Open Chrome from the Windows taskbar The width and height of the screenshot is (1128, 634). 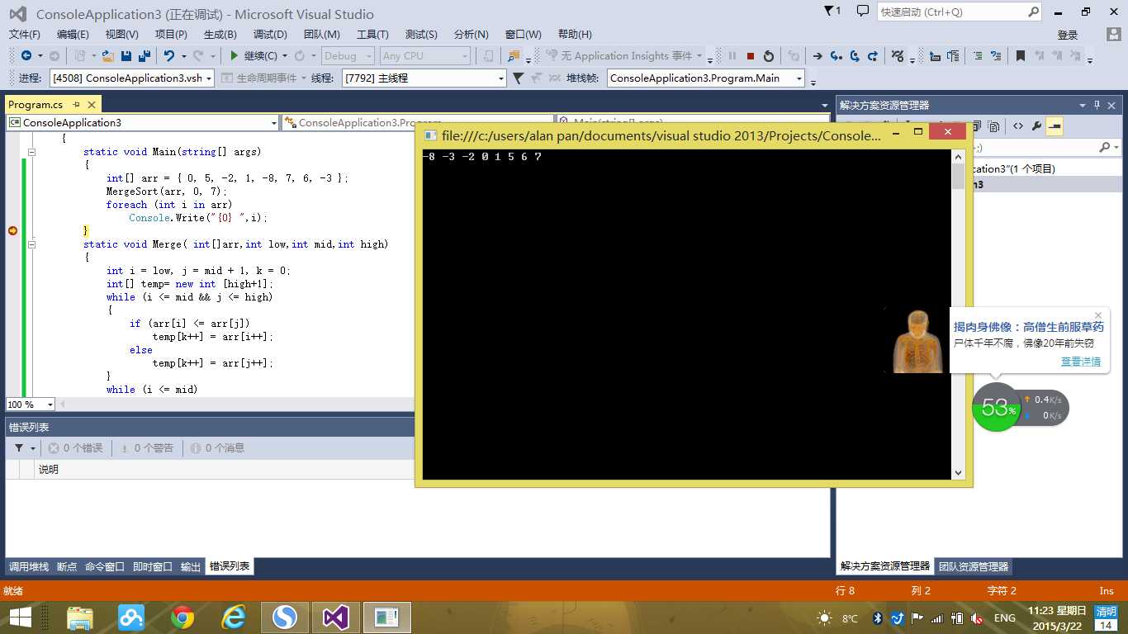tap(182, 617)
